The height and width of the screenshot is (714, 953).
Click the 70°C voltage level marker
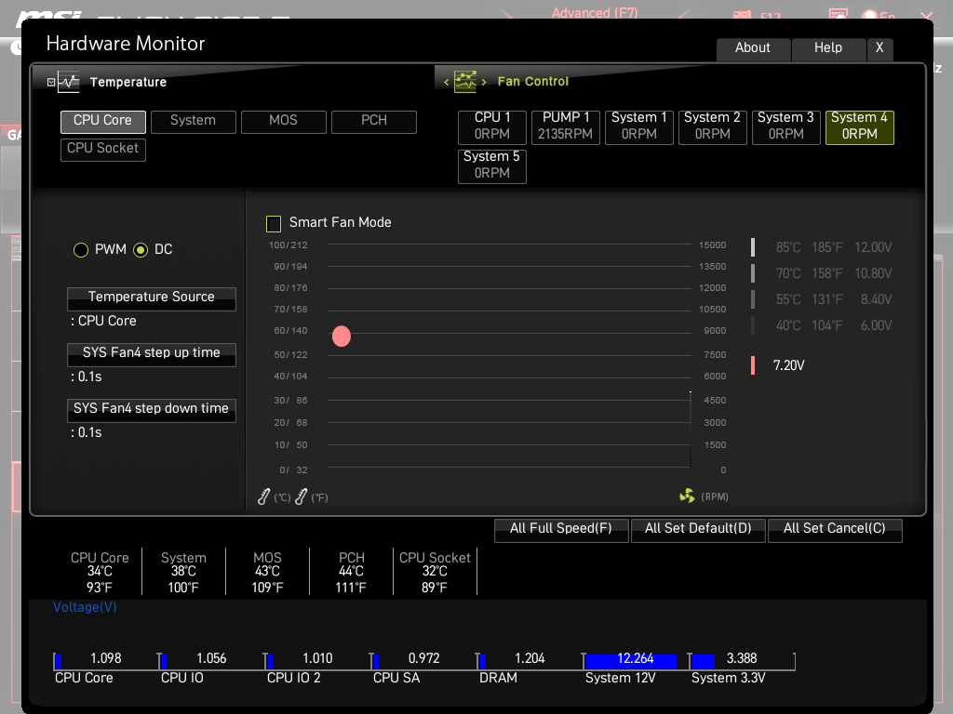point(753,273)
